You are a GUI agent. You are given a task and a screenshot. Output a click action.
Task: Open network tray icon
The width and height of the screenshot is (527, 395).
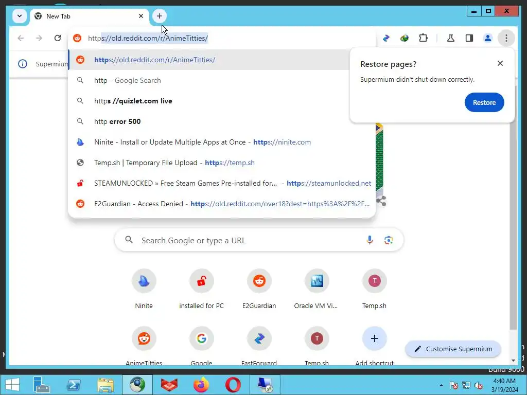[466, 385]
